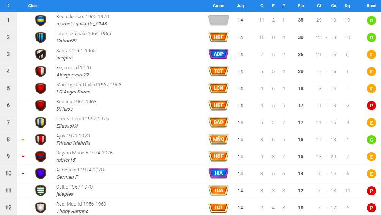
Task: Click the Boca Juniors team shield icon
Action: [x=41, y=20]
